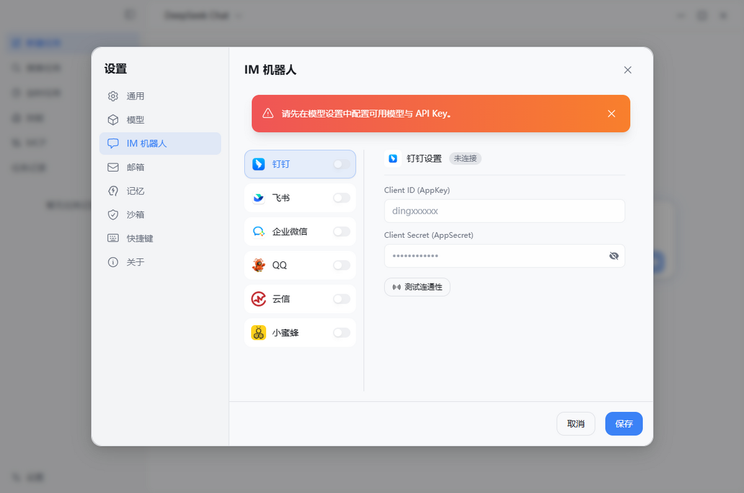The image size is (744, 493).
Task: Click the blue 保存 button
Action: pyautogui.click(x=624, y=424)
